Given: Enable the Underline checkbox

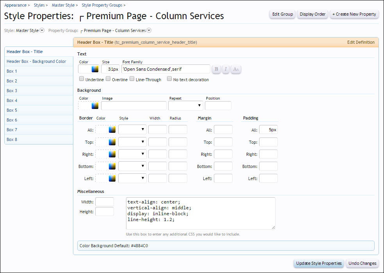Looking at the screenshot, I should click(82, 79).
